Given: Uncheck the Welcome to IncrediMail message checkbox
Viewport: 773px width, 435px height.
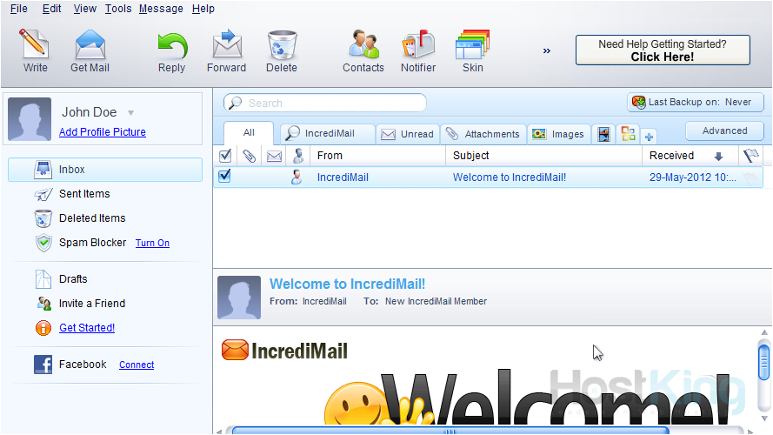Looking at the screenshot, I should [x=225, y=177].
